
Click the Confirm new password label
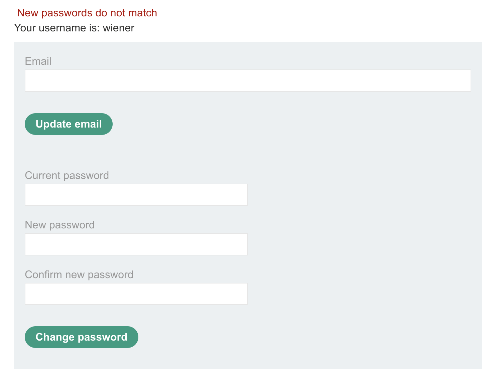click(x=79, y=274)
